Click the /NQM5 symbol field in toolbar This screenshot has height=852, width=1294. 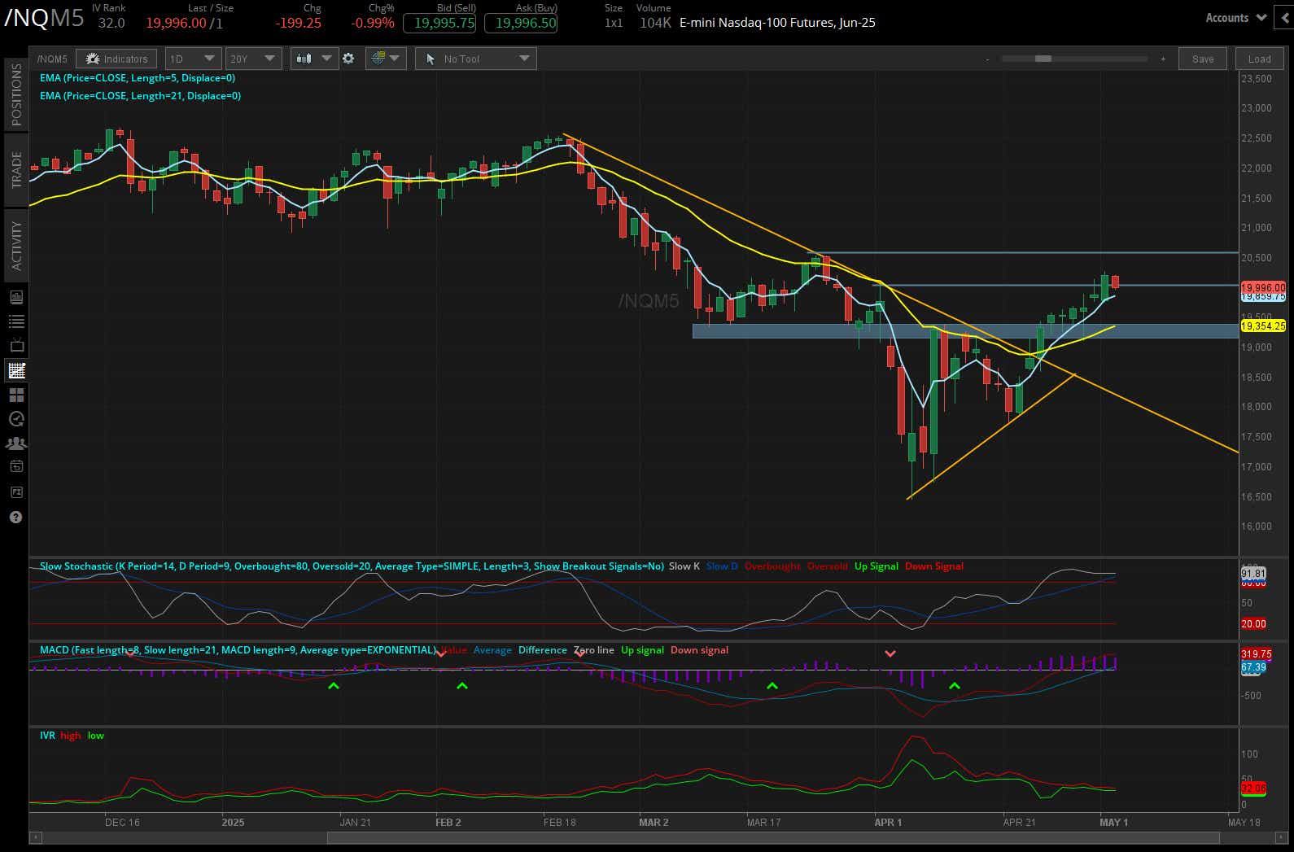(53, 59)
